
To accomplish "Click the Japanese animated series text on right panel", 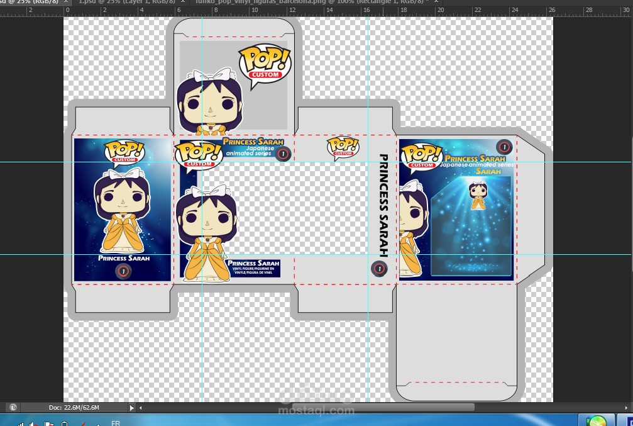I will tap(476, 164).
